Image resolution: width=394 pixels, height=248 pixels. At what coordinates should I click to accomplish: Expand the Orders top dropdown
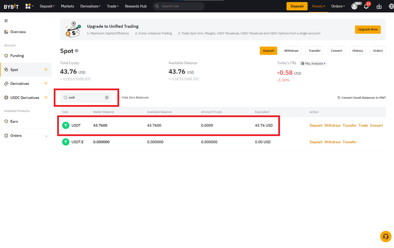click(x=338, y=6)
